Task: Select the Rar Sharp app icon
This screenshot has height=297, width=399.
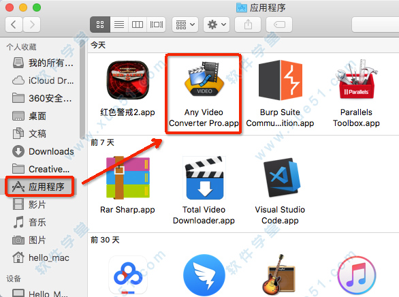Action: coord(127,178)
